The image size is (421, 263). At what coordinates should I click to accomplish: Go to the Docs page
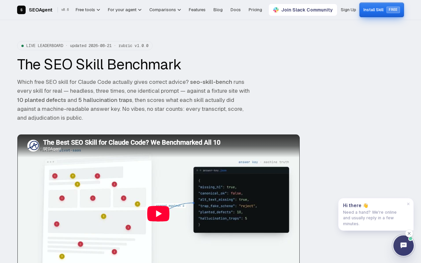pyautogui.click(x=235, y=10)
